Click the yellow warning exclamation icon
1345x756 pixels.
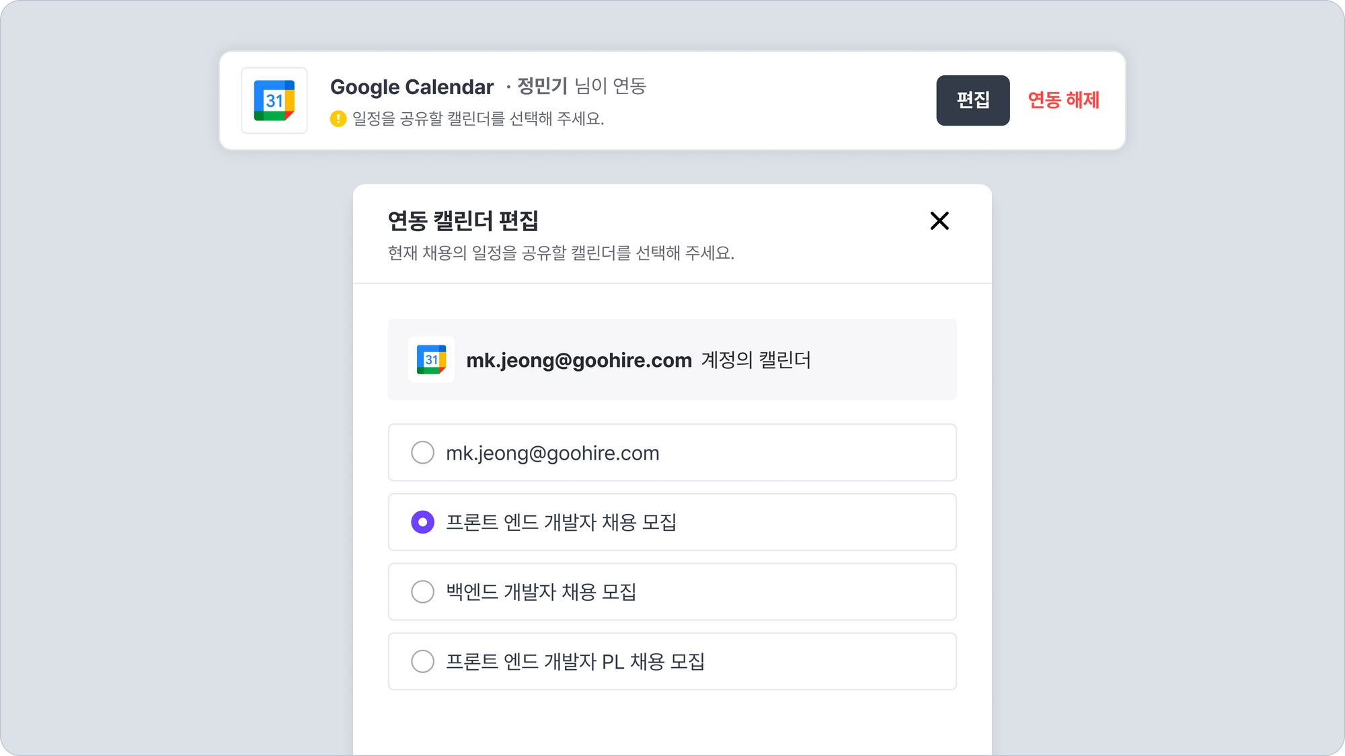coord(338,119)
